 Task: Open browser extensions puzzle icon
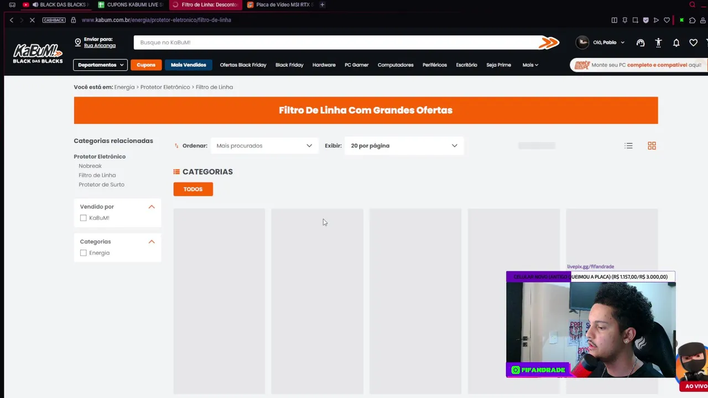tap(692, 20)
